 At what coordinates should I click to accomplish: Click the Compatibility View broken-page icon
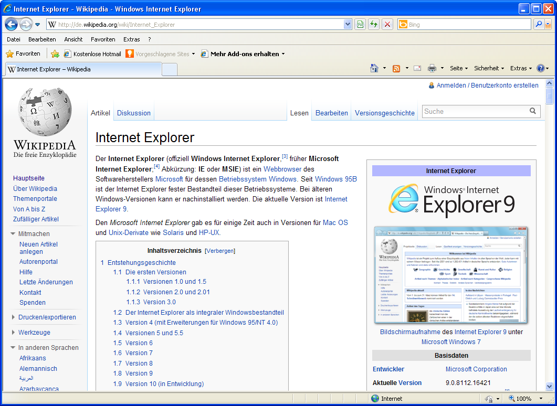point(360,25)
